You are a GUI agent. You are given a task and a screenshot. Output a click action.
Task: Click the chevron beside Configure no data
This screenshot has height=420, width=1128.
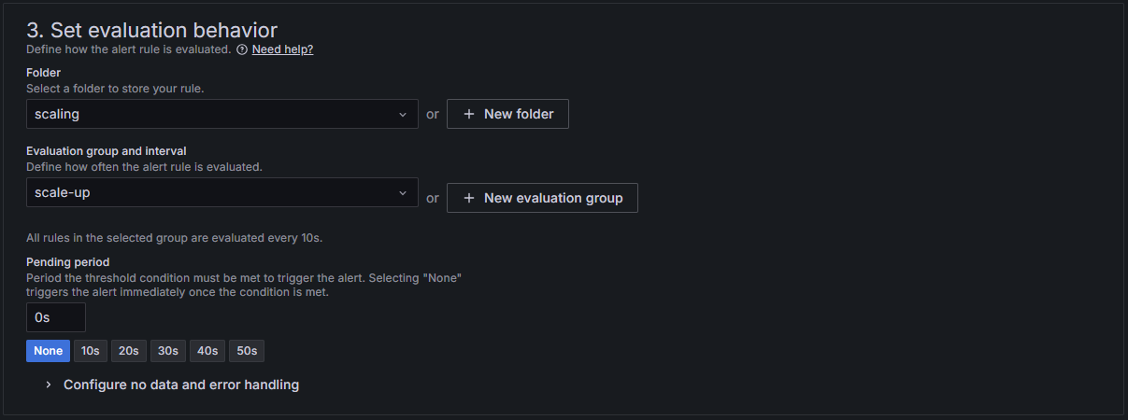(x=49, y=385)
